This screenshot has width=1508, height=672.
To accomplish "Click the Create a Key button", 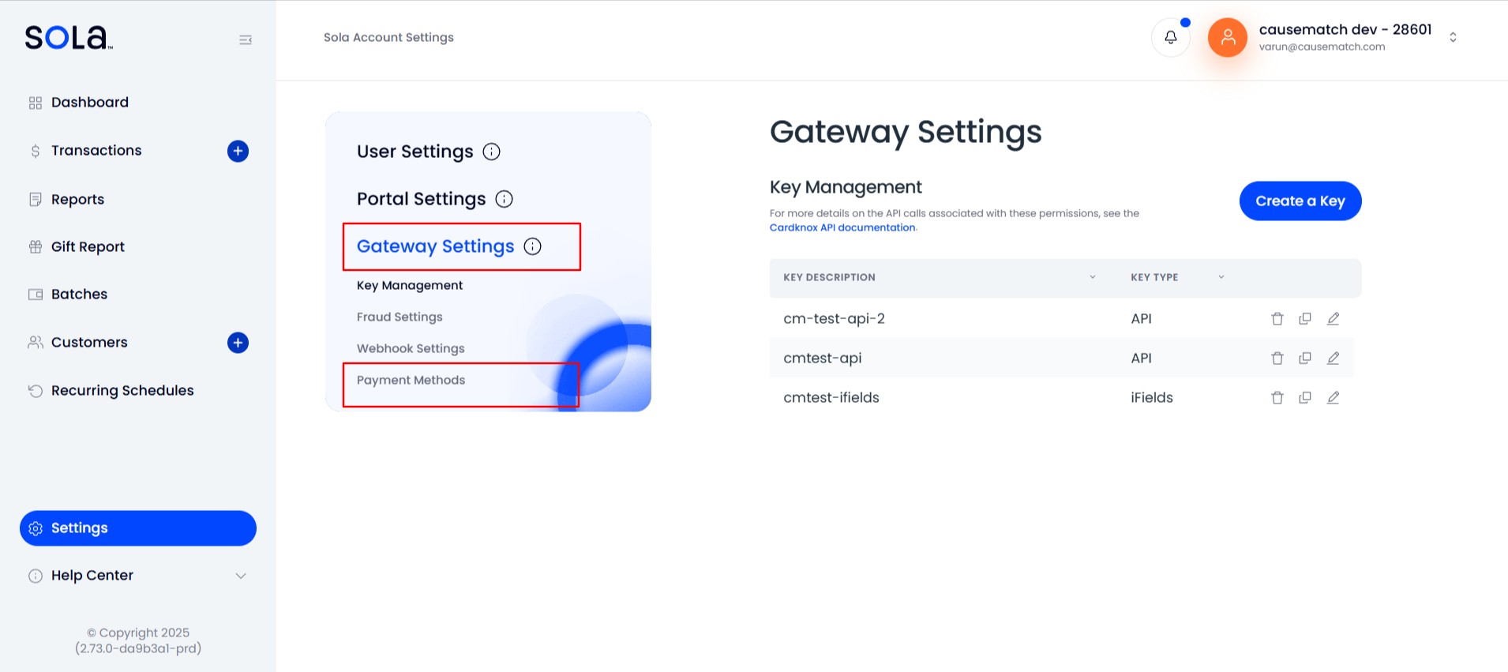I will [x=1300, y=201].
